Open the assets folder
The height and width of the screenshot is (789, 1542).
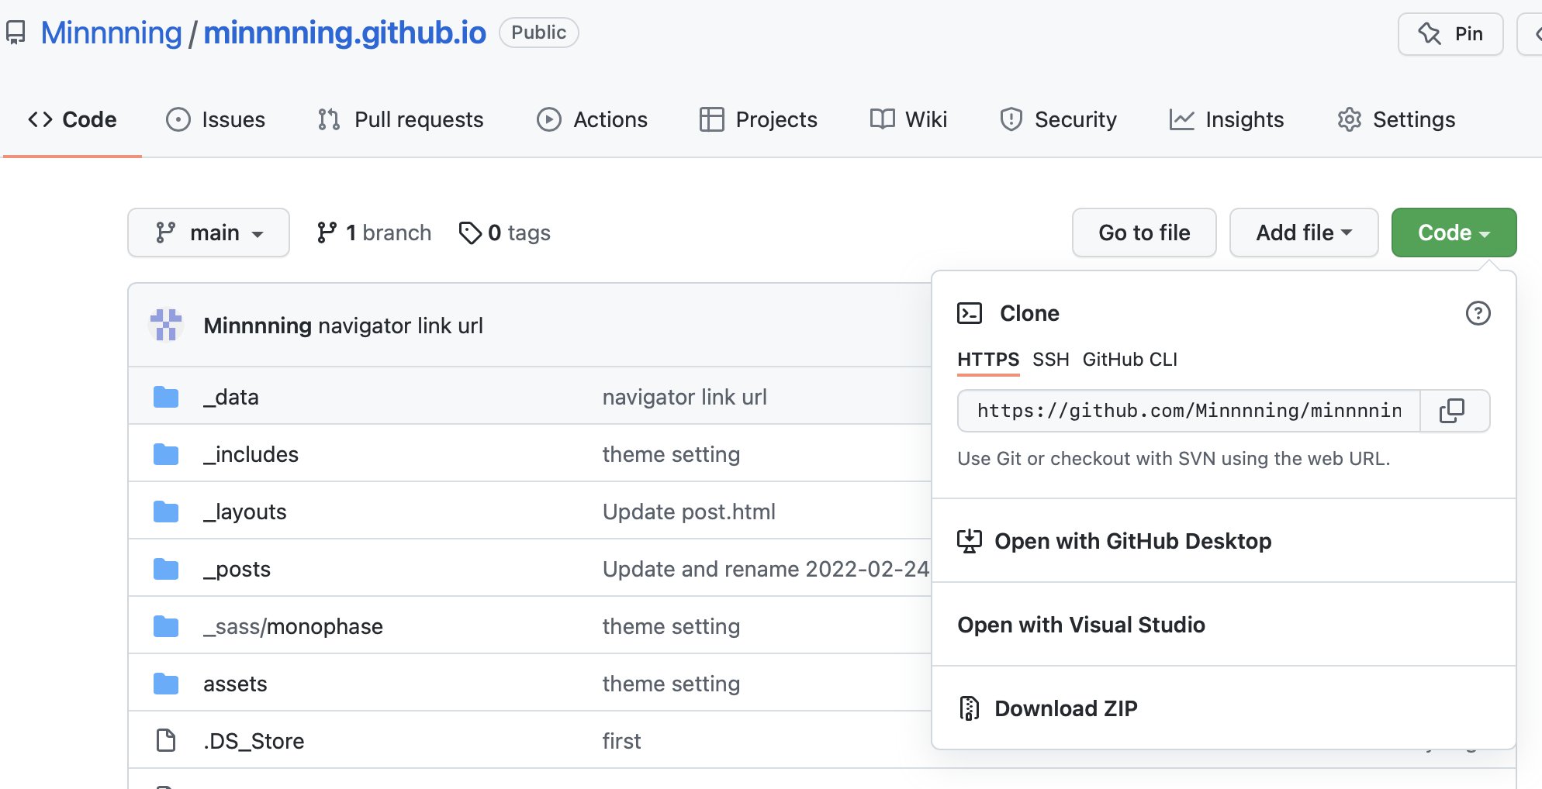pos(235,684)
